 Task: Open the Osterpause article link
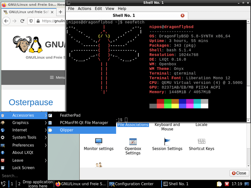31,102
